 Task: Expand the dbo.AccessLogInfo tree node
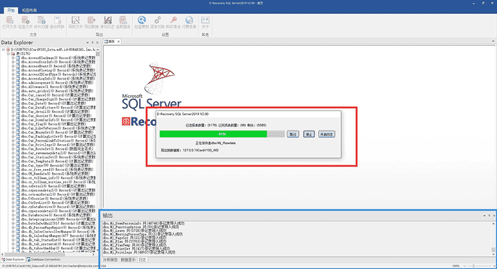point(13,78)
